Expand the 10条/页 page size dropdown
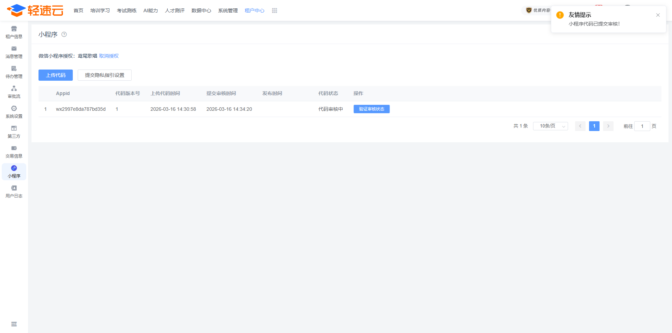The image size is (672, 333). point(550,126)
